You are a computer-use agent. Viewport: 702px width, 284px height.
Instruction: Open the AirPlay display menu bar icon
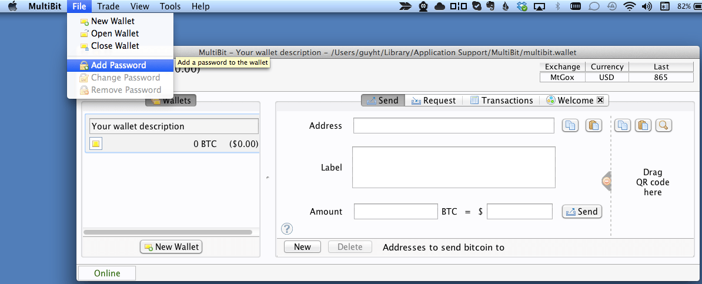[x=540, y=6]
